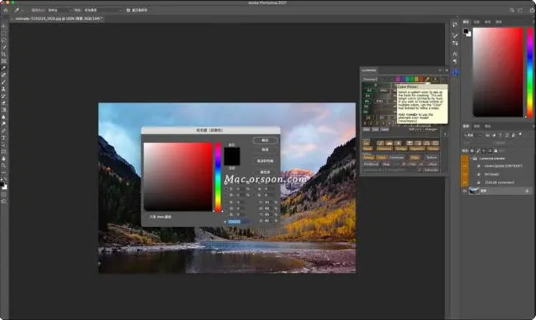The height and width of the screenshot is (320, 536).
Task: Select the Lasso tool
Action: point(4,41)
